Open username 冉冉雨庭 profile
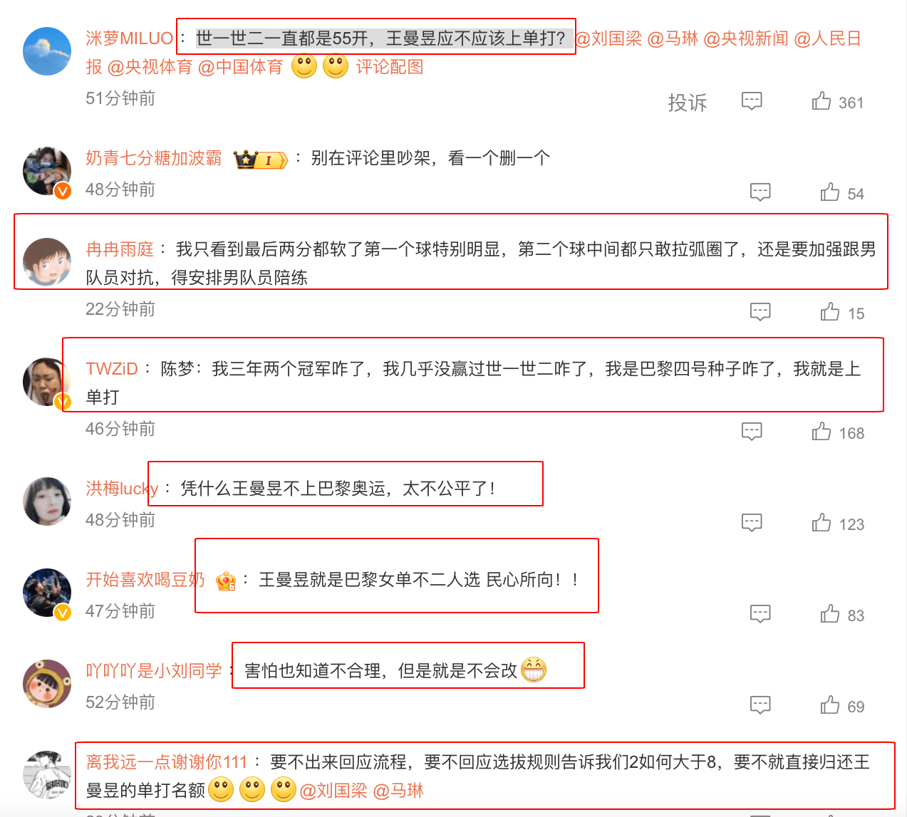The width and height of the screenshot is (907, 817). (120, 249)
